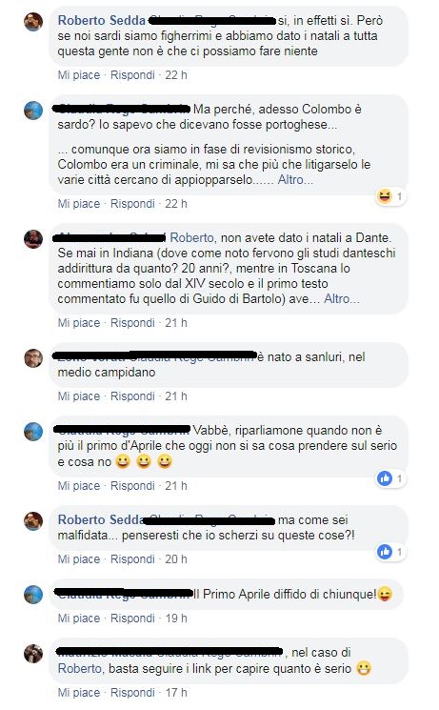Screen dimensions: 439x710
Task: Open the avatar beside the last comment at 17 h
Action: pos(33,654)
